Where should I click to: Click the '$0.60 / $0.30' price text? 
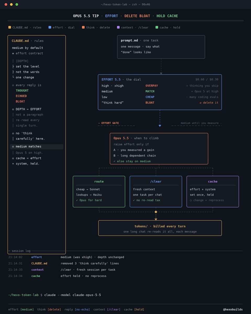(x=207, y=80)
